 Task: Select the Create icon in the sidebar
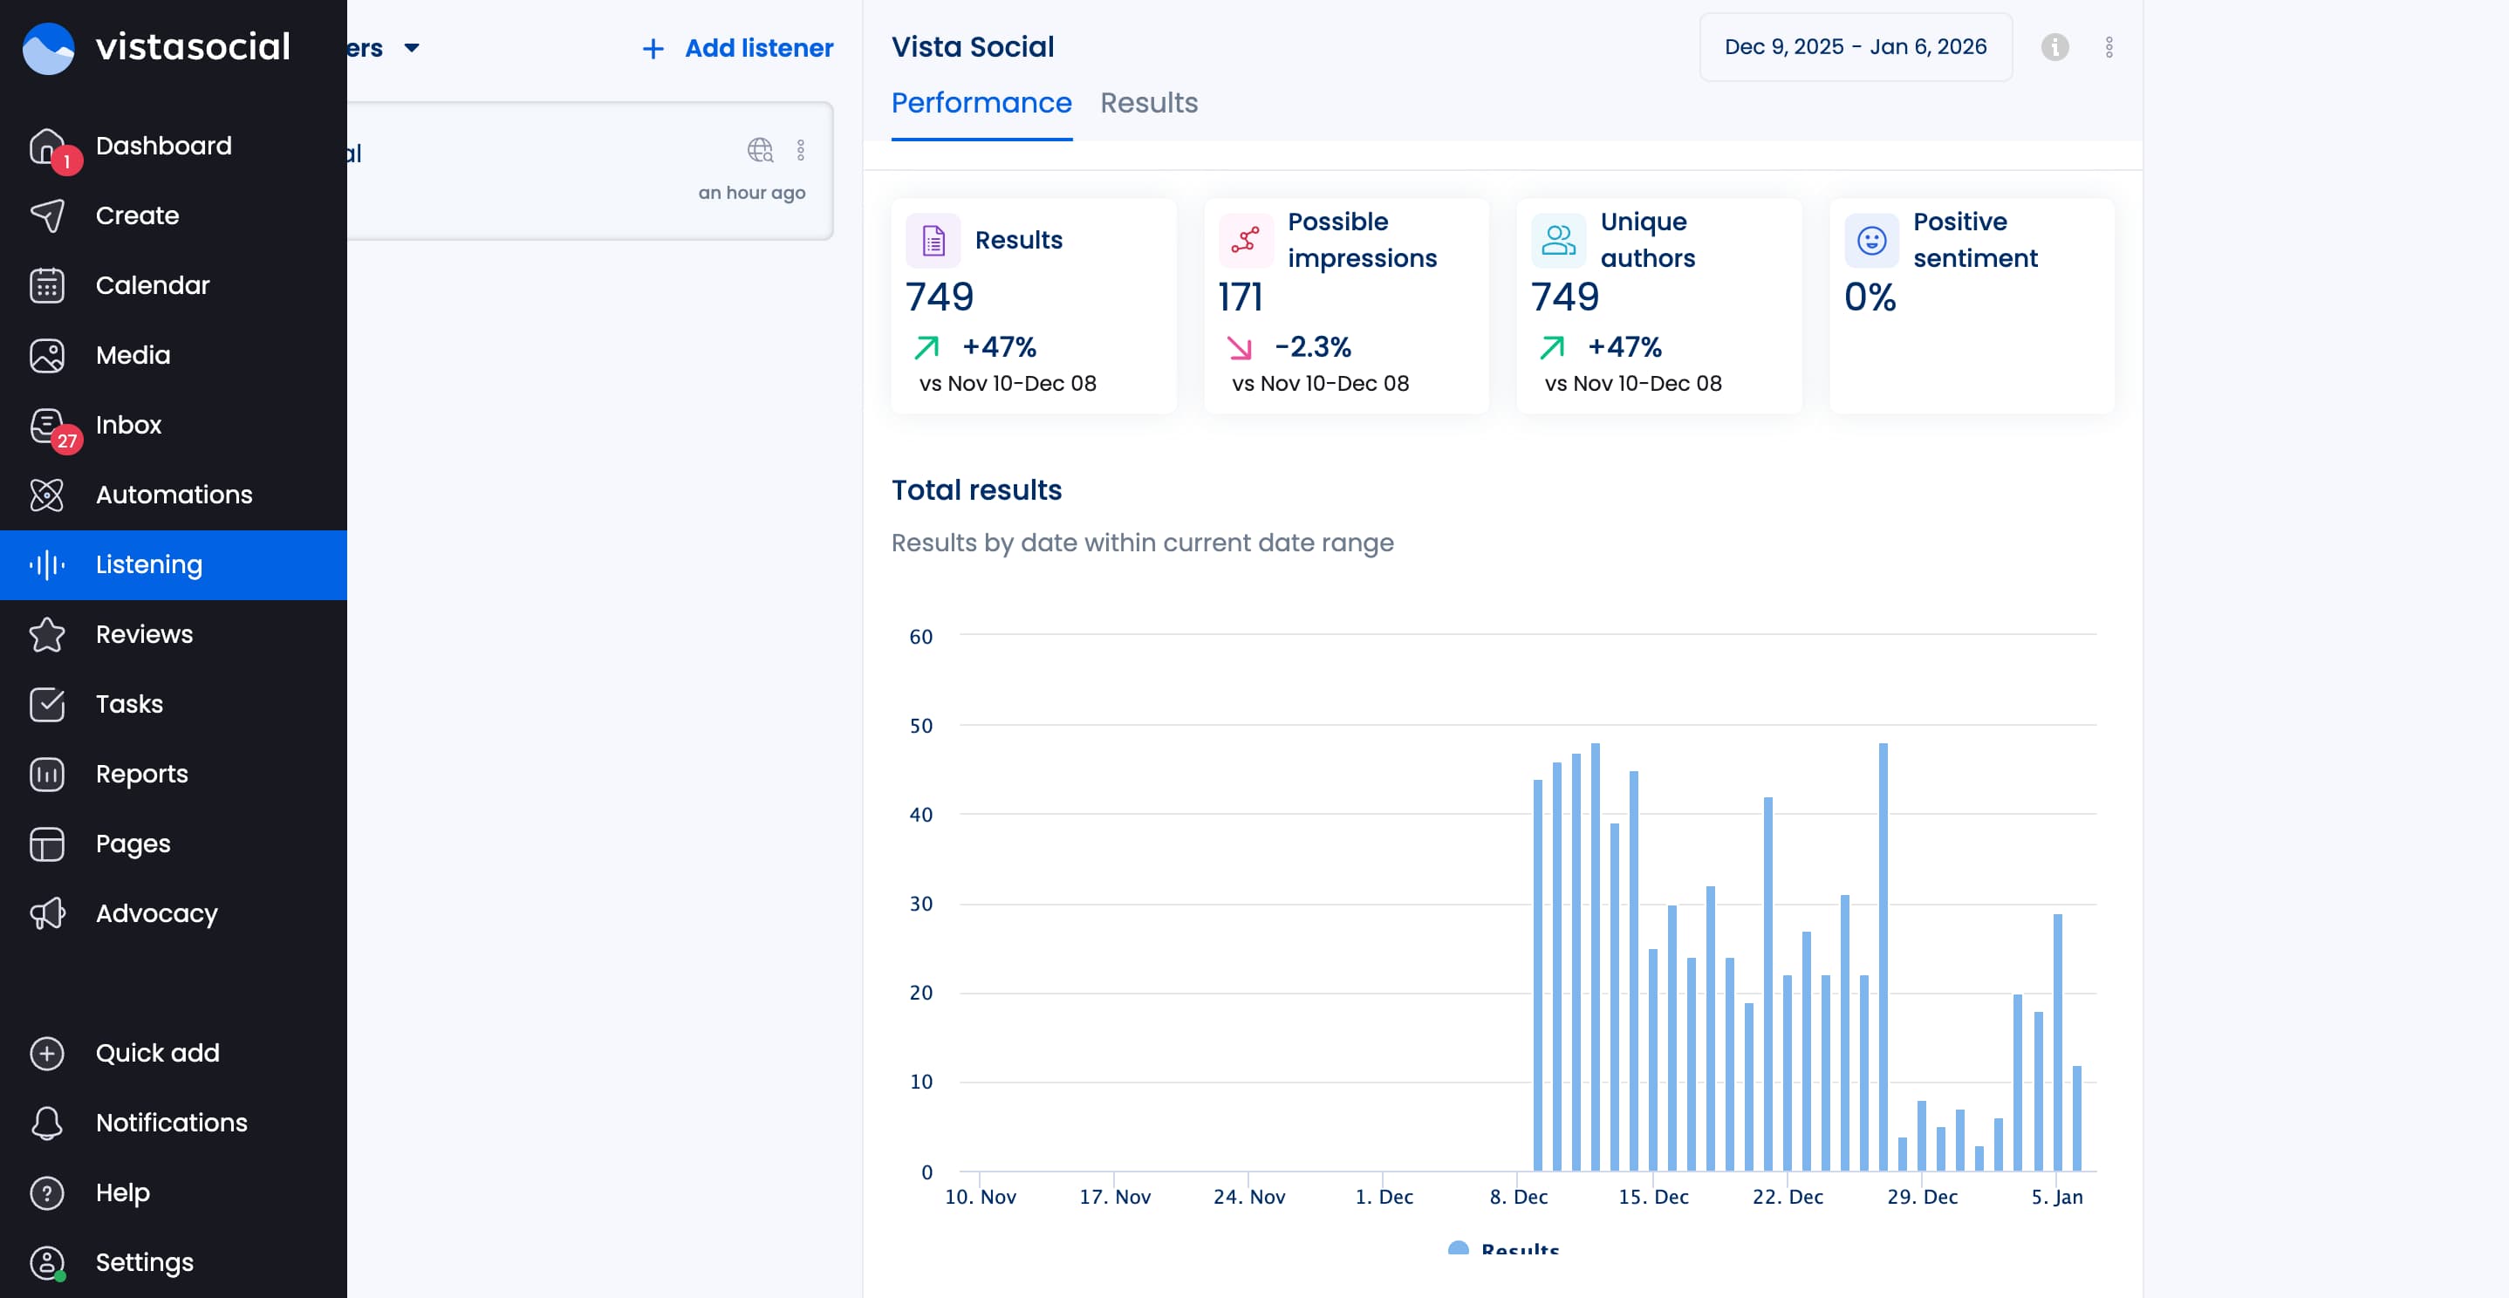48,215
